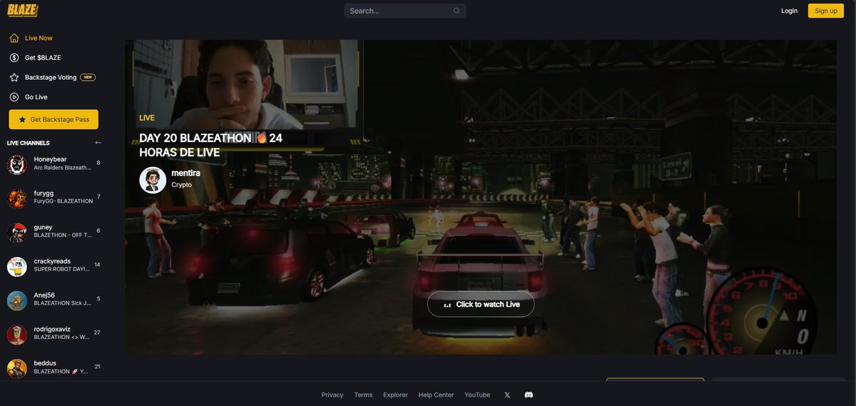The height and width of the screenshot is (406, 856).
Task: Select the Anej56 channel name
Action: (x=44, y=295)
